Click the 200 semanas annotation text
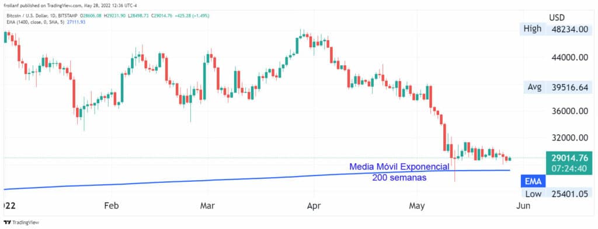The image size is (598, 229). pos(399,177)
